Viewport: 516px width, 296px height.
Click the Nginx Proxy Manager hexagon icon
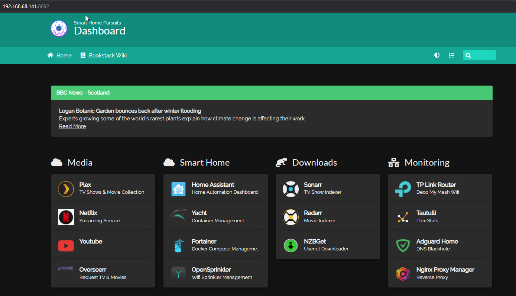(x=403, y=274)
